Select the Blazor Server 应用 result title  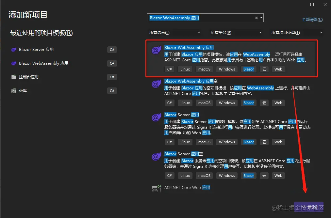[182, 115]
